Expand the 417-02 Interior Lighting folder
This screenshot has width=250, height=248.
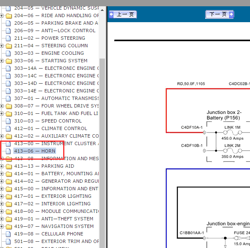1,204
